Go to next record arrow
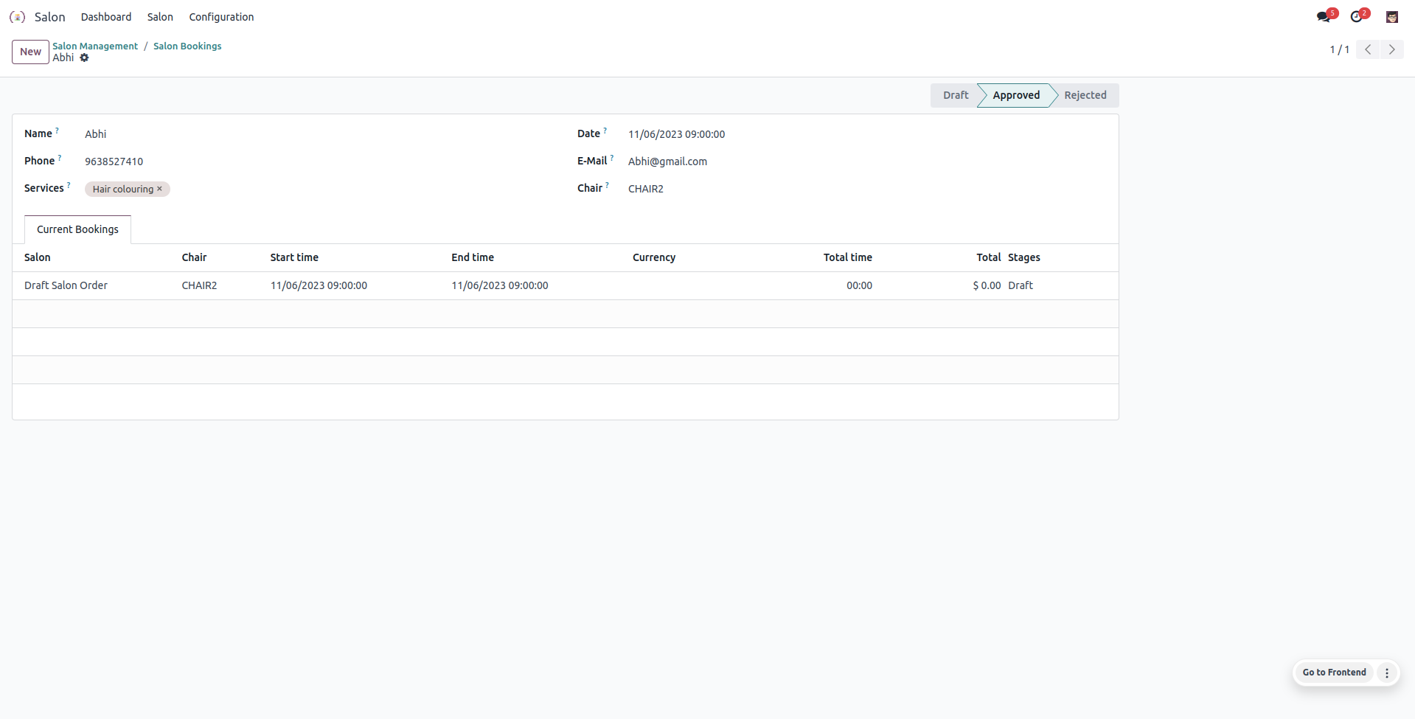The image size is (1415, 719). pyautogui.click(x=1392, y=49)
